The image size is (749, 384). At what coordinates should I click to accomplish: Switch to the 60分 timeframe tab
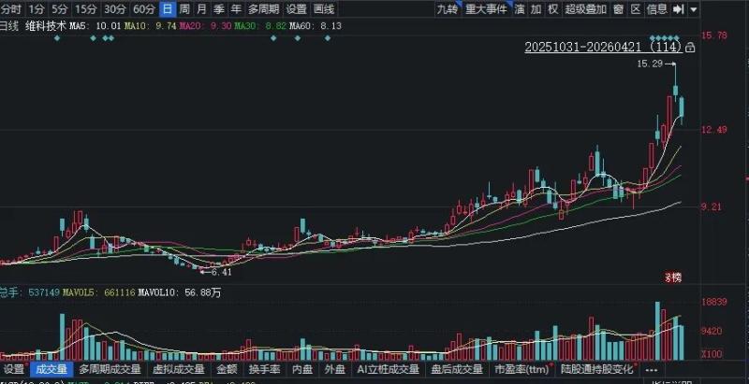pos(143,9)
